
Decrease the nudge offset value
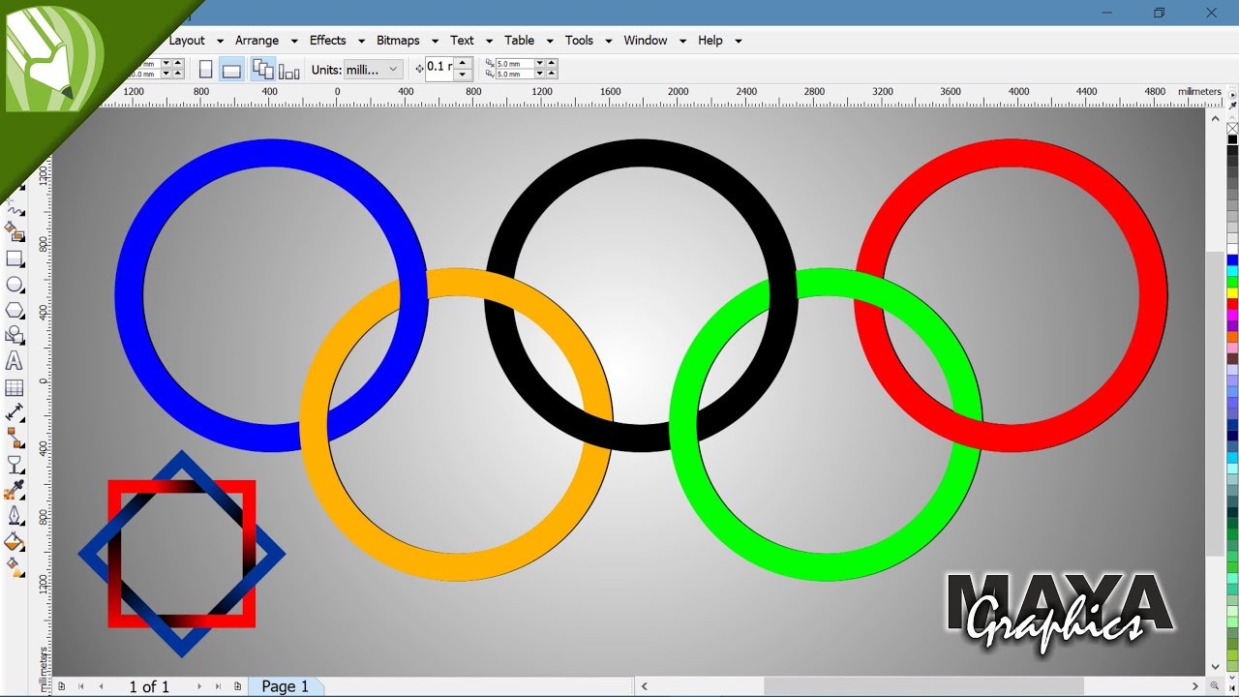[x=463, y=75]
